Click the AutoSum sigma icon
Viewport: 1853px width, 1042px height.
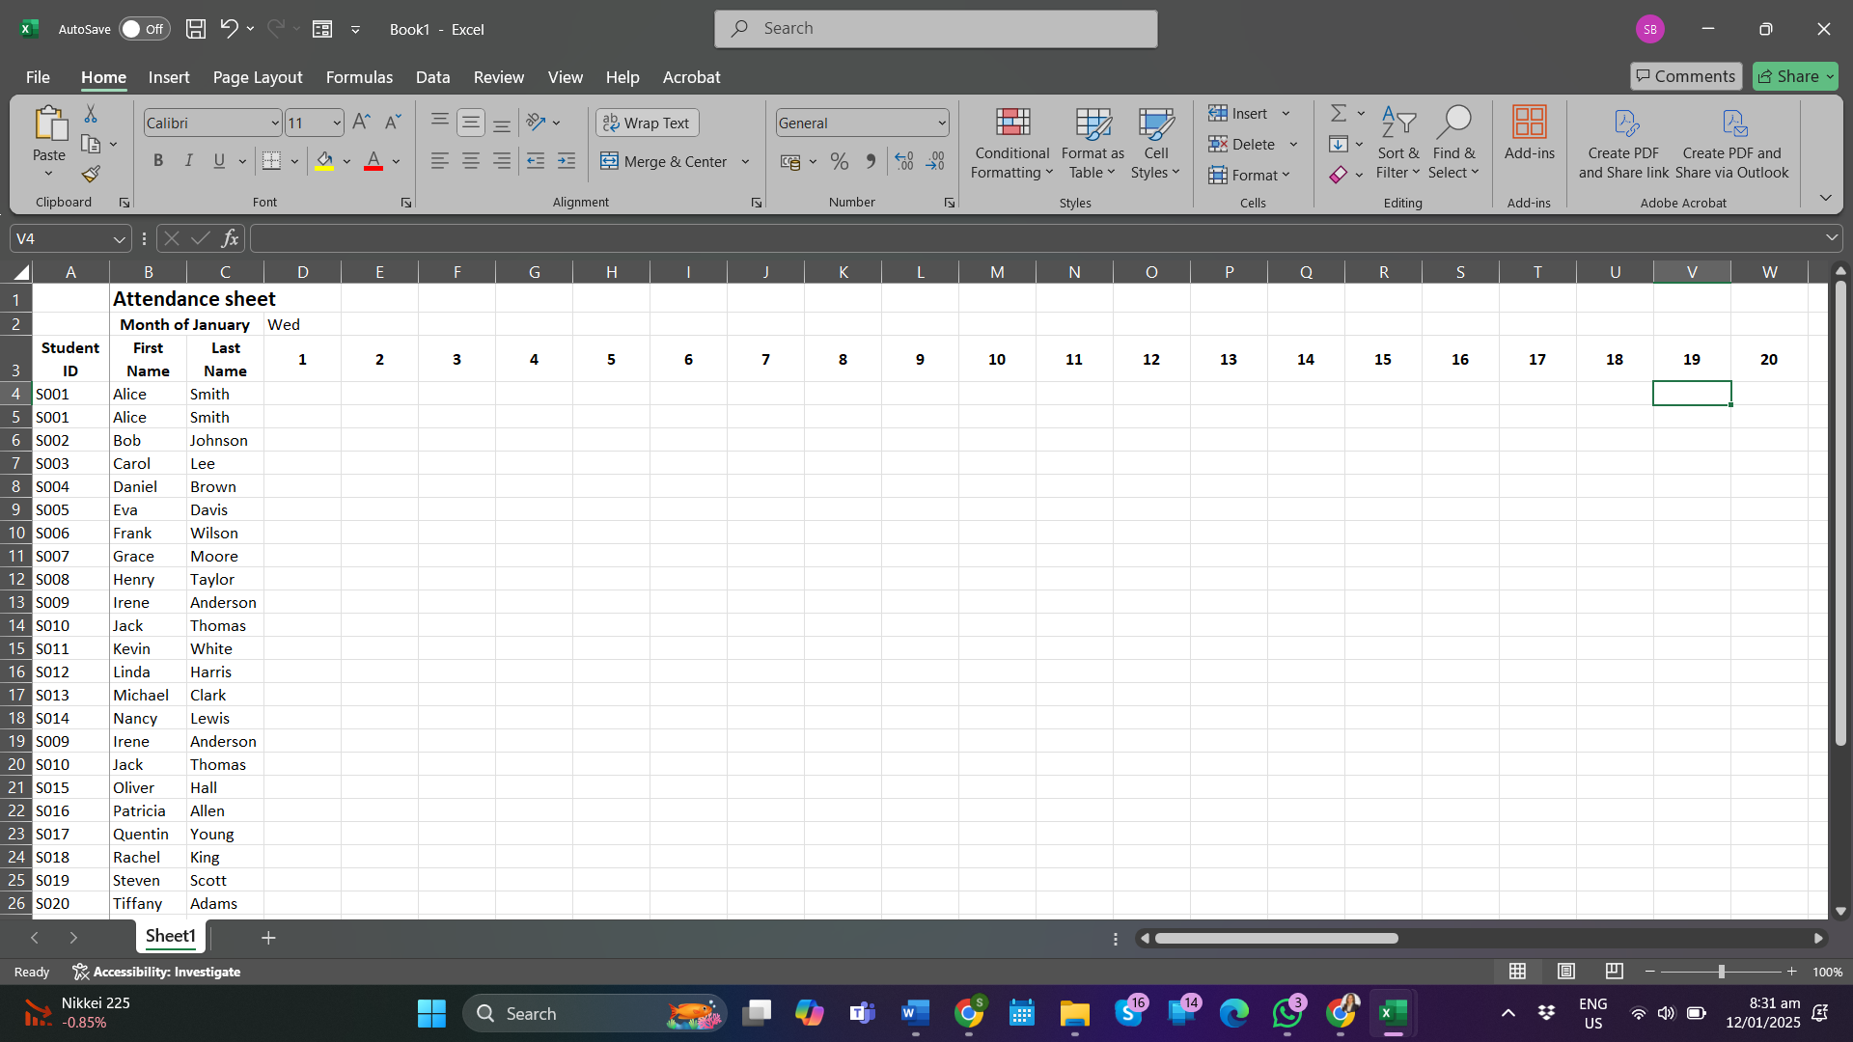(x=1339, y=114)
